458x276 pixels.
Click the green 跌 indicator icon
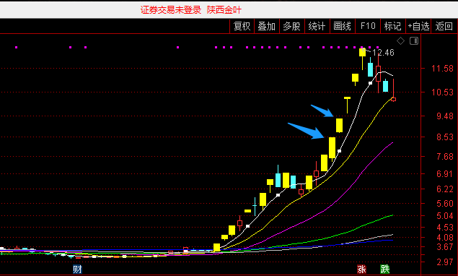(x=384, y=269)
